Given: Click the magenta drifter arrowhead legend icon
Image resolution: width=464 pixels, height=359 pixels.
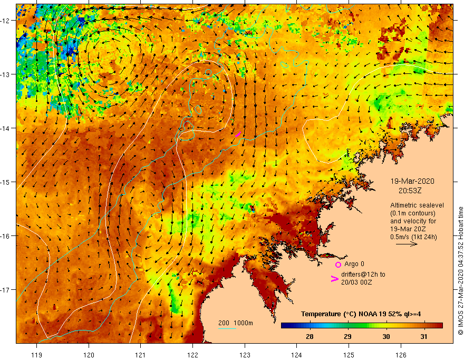Looking at the screenshot, I should 334,278.
